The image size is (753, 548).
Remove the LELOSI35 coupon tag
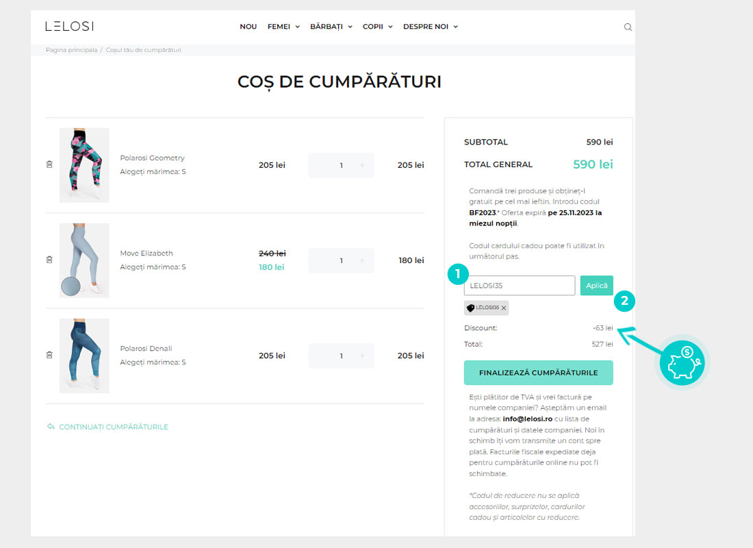point(504,308)
